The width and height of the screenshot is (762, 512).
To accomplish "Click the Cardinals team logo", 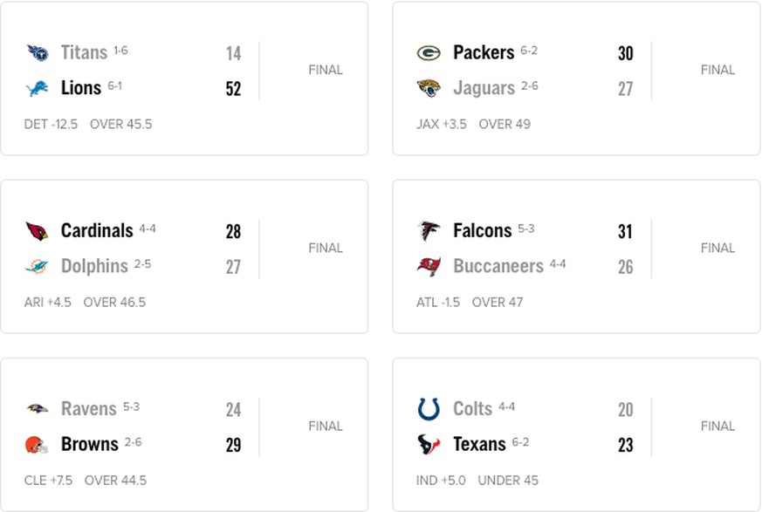I will [x=37, y=231].
